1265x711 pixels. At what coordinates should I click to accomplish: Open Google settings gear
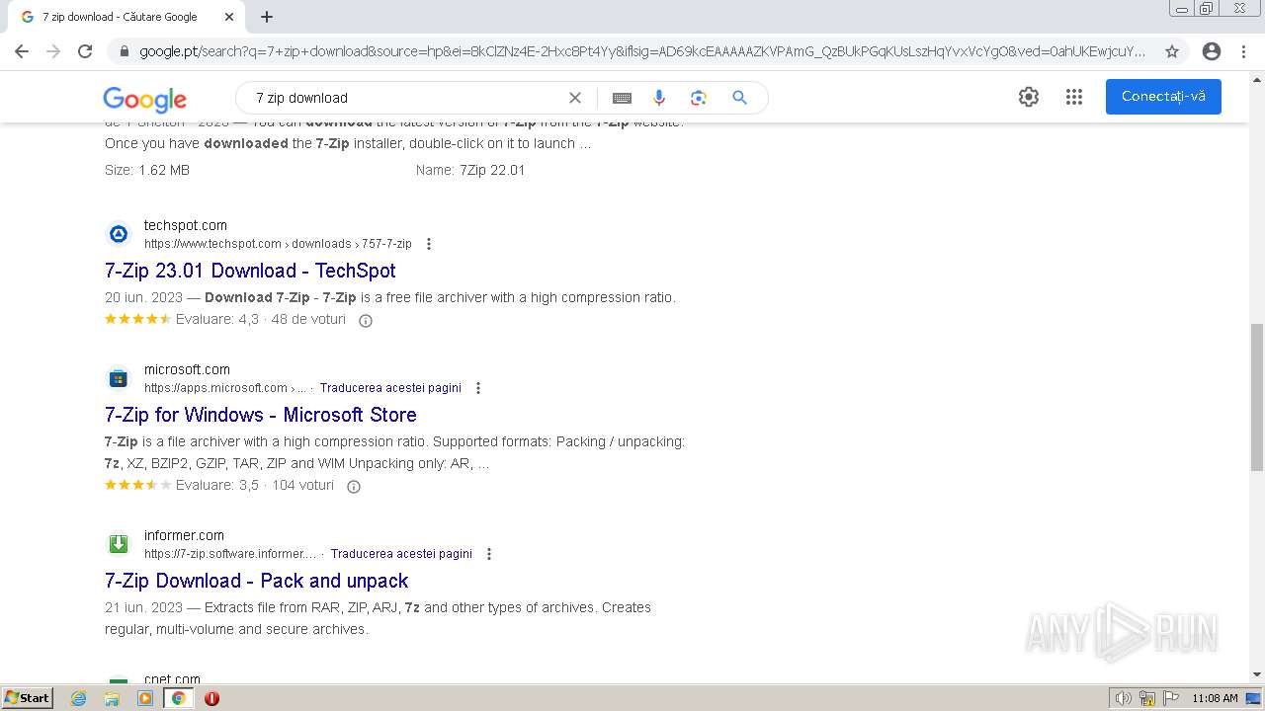click(1029, 97)
